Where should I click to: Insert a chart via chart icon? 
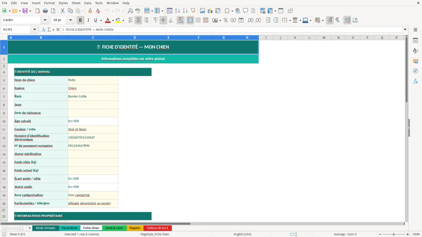point(210,11)
